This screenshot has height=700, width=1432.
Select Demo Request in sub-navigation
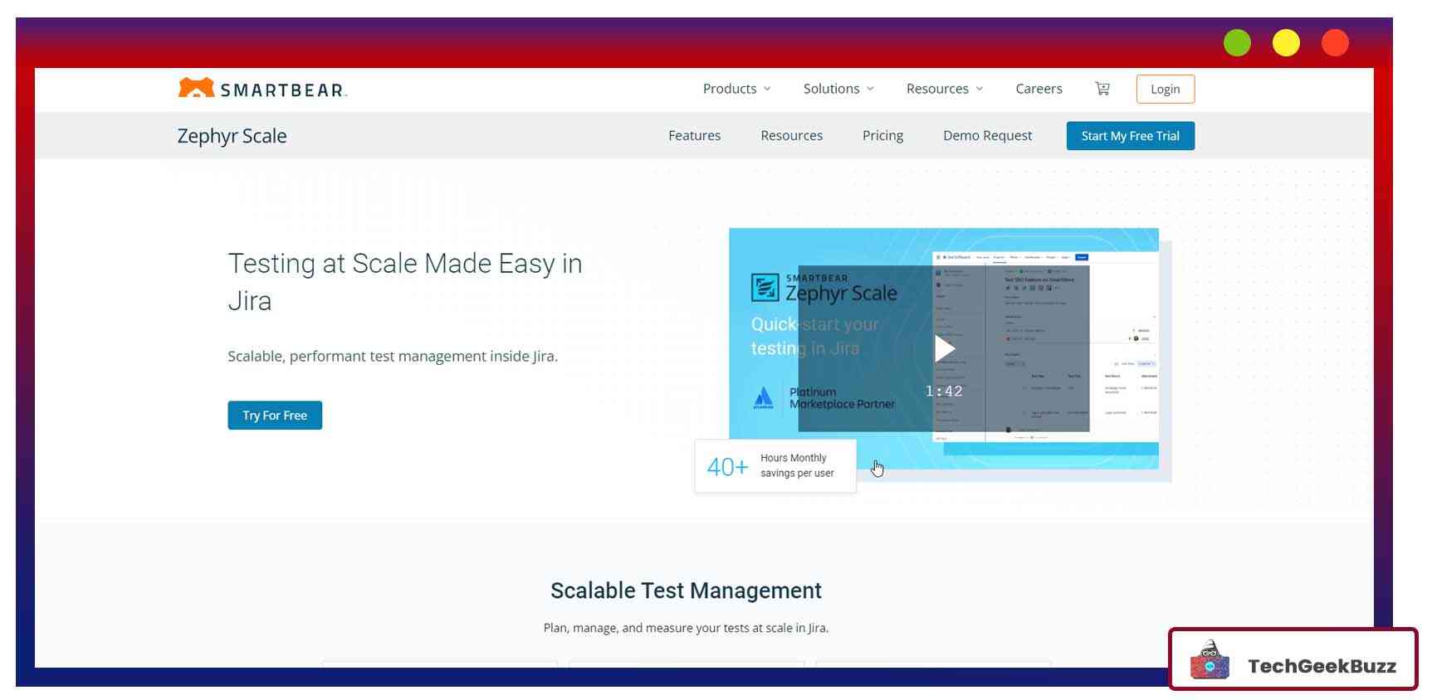[987, 136]
